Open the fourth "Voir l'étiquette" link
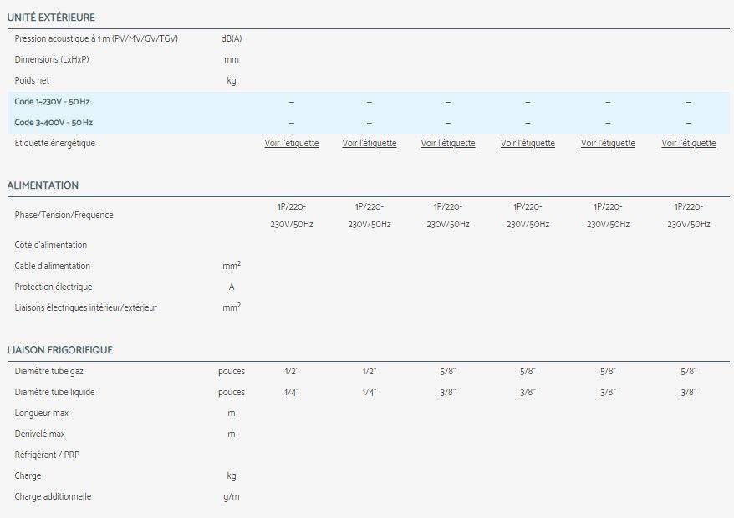Viewport: 734px width, 518px height. (528, 144)
